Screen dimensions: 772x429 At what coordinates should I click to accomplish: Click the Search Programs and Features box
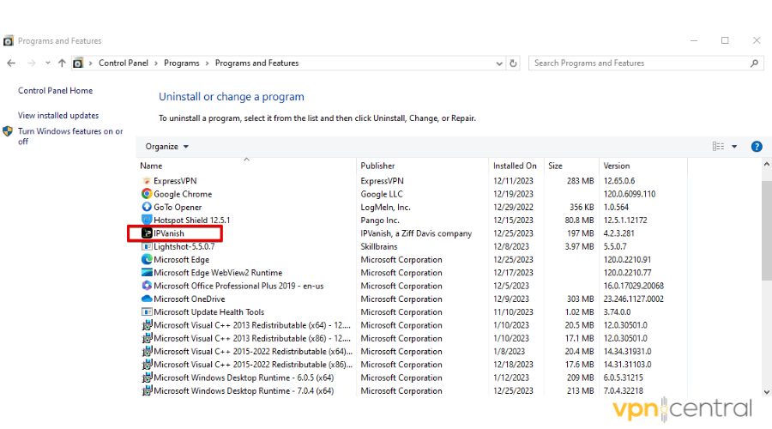coord(639,63)
